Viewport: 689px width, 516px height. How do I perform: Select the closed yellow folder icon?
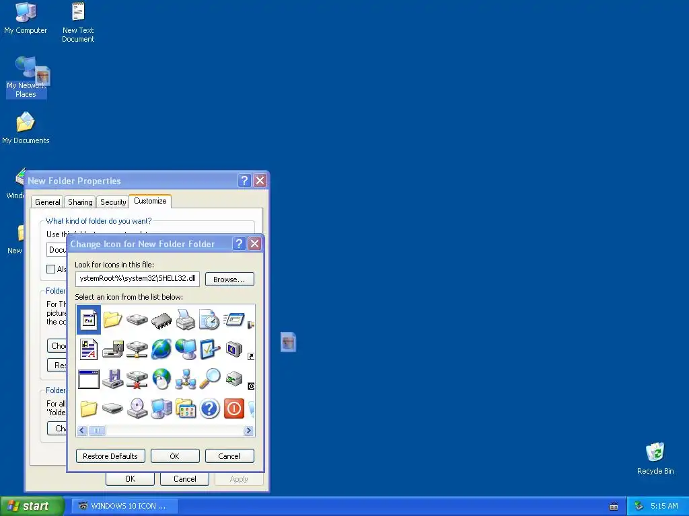[x=89, y=408]
